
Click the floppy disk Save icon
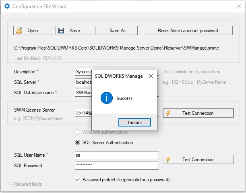pos(61,31)
